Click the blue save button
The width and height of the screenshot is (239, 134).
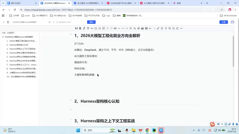[91, 22]
